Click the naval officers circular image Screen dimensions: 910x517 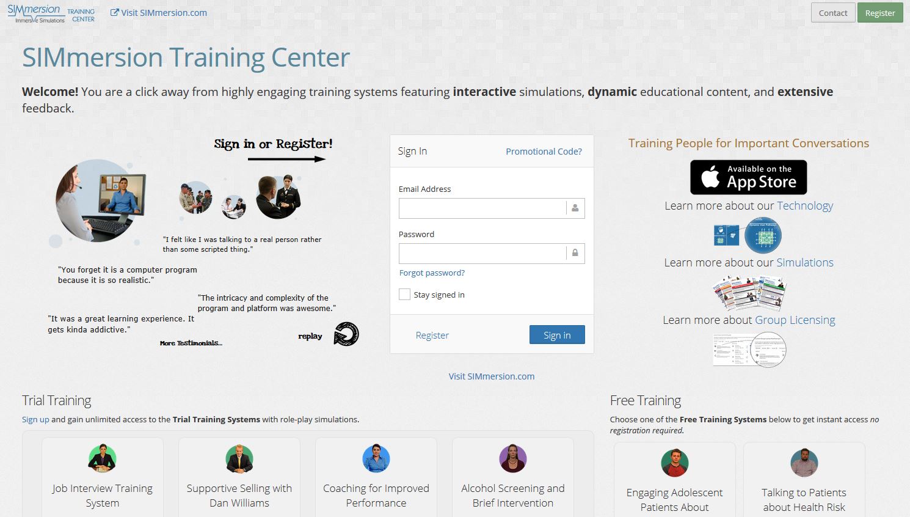278,197
